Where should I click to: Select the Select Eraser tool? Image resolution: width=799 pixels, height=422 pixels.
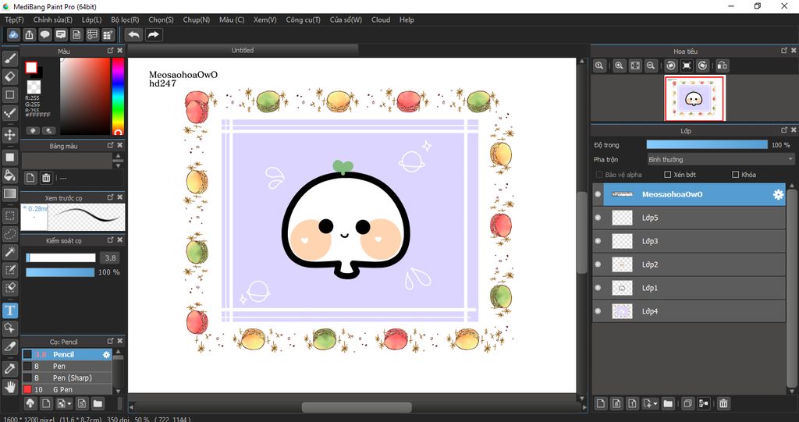click(x=9, y=288)
